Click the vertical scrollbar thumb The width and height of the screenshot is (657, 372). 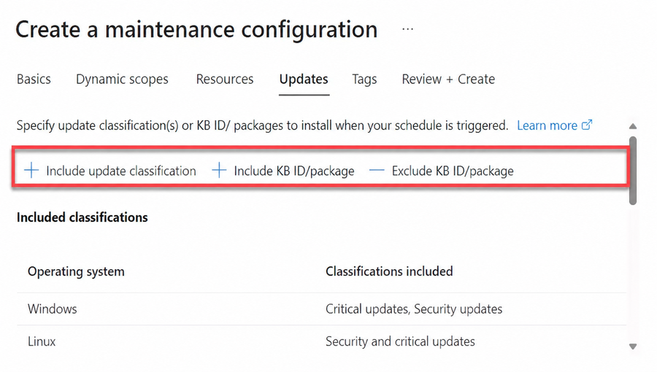pyautogui.click(x=633, y=171)
